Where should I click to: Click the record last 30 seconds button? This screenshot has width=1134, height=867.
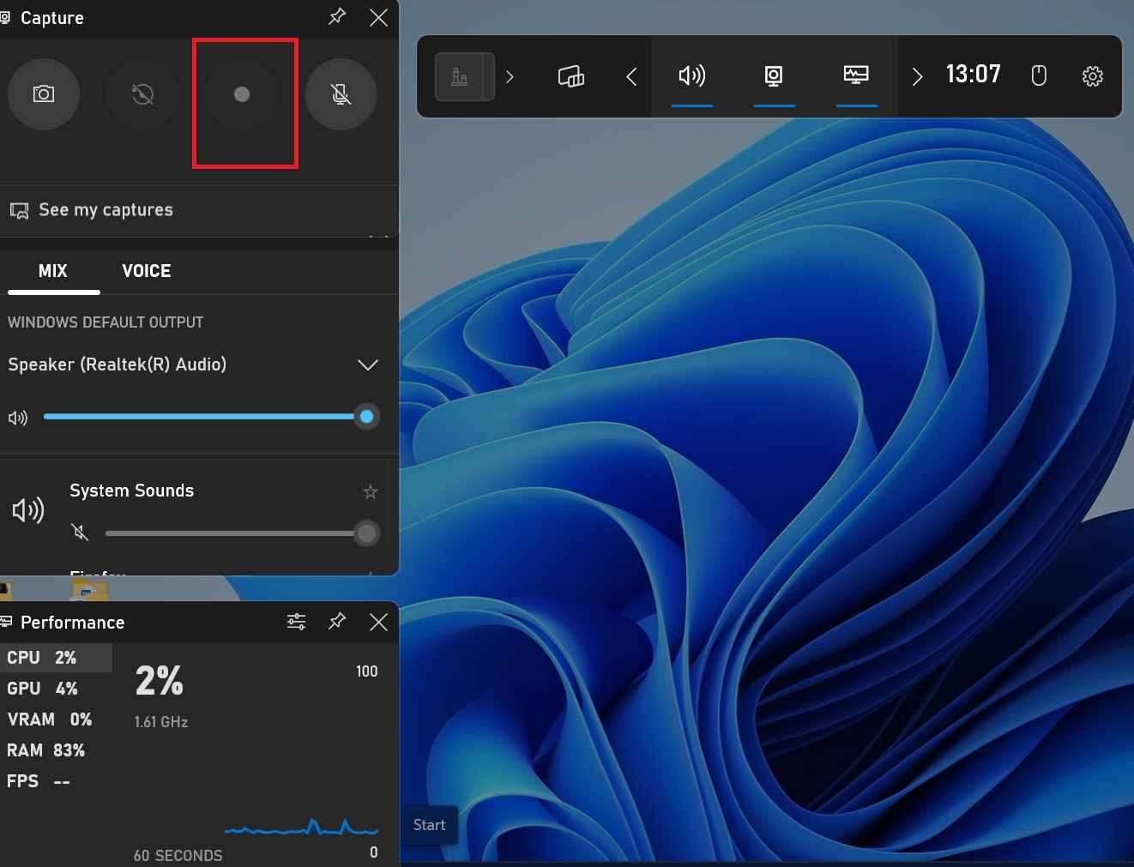coord(142,94)
